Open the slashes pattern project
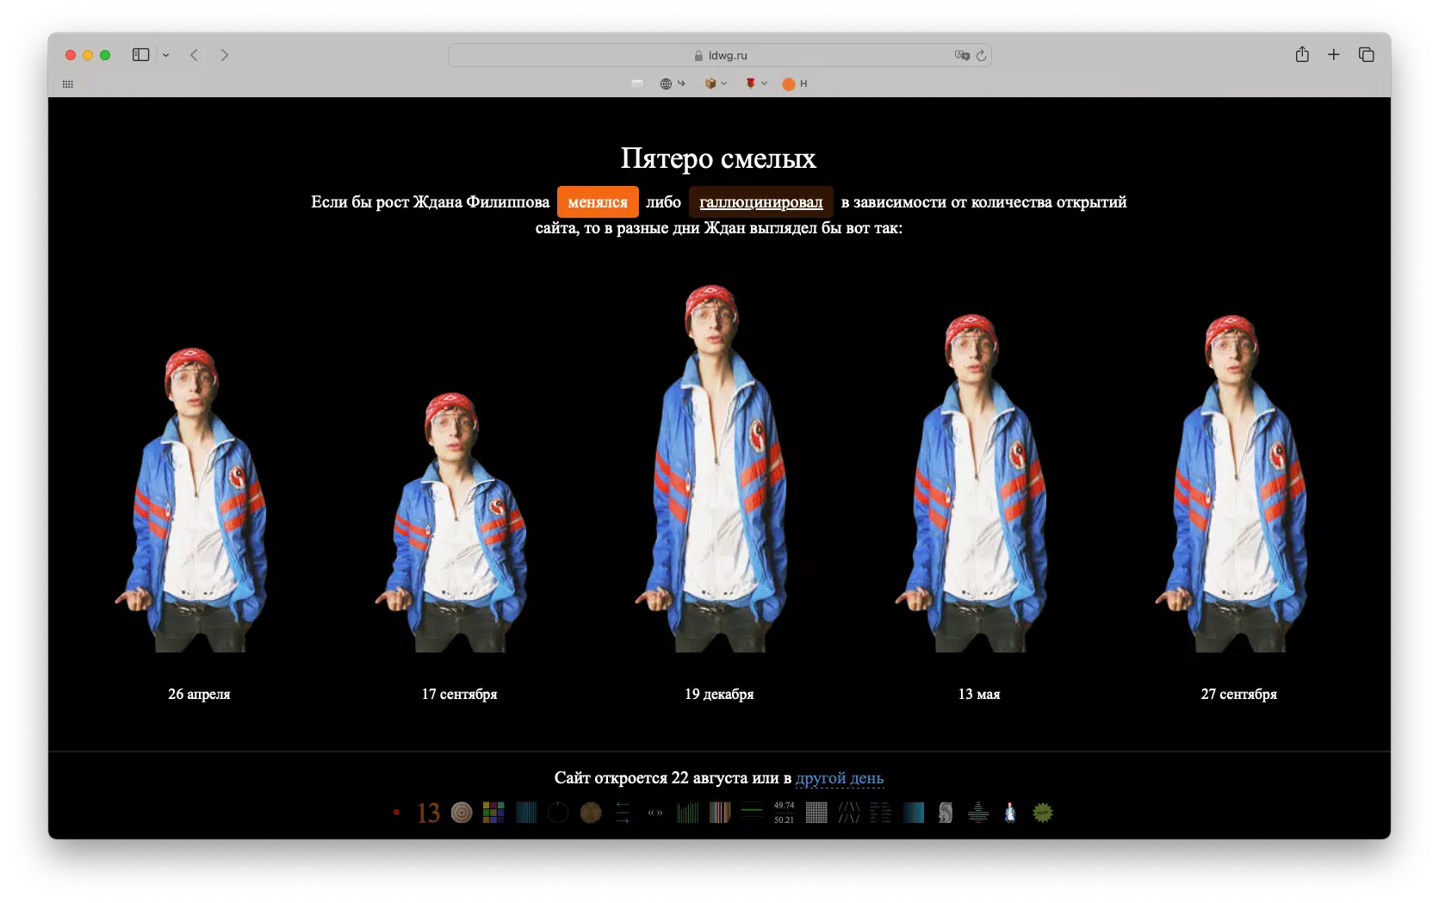The height and width of the screenshot is (903, 1439). tap(849, 813)
